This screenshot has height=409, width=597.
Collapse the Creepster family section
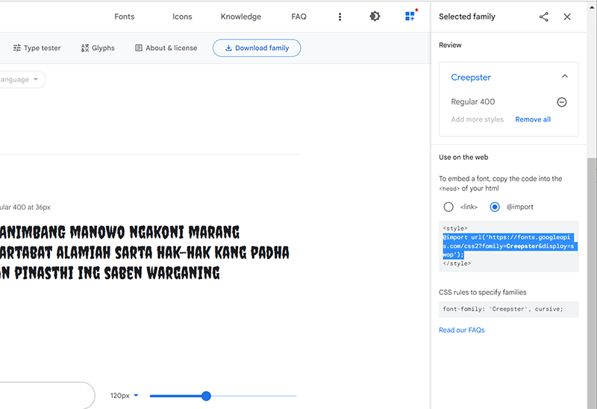tap(564, 77)
